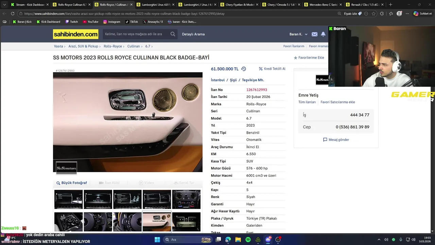Open a new browser tab

tap(390, 4)
